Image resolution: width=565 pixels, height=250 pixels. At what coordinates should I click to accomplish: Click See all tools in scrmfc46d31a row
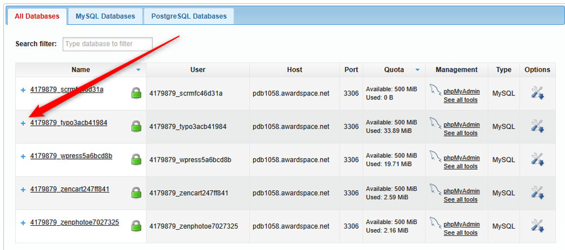[460, 100]
